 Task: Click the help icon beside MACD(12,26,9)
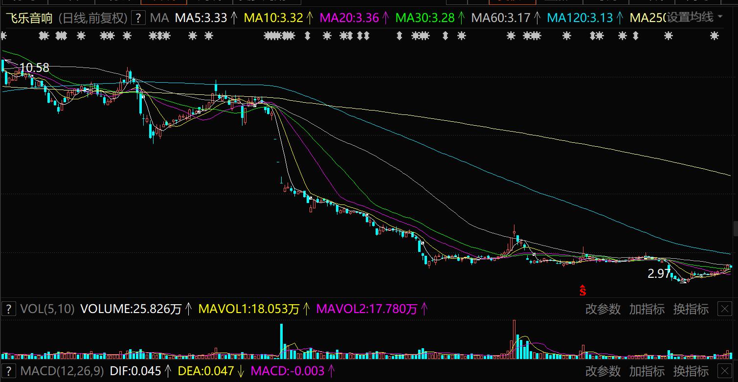(x=8, y=371)
